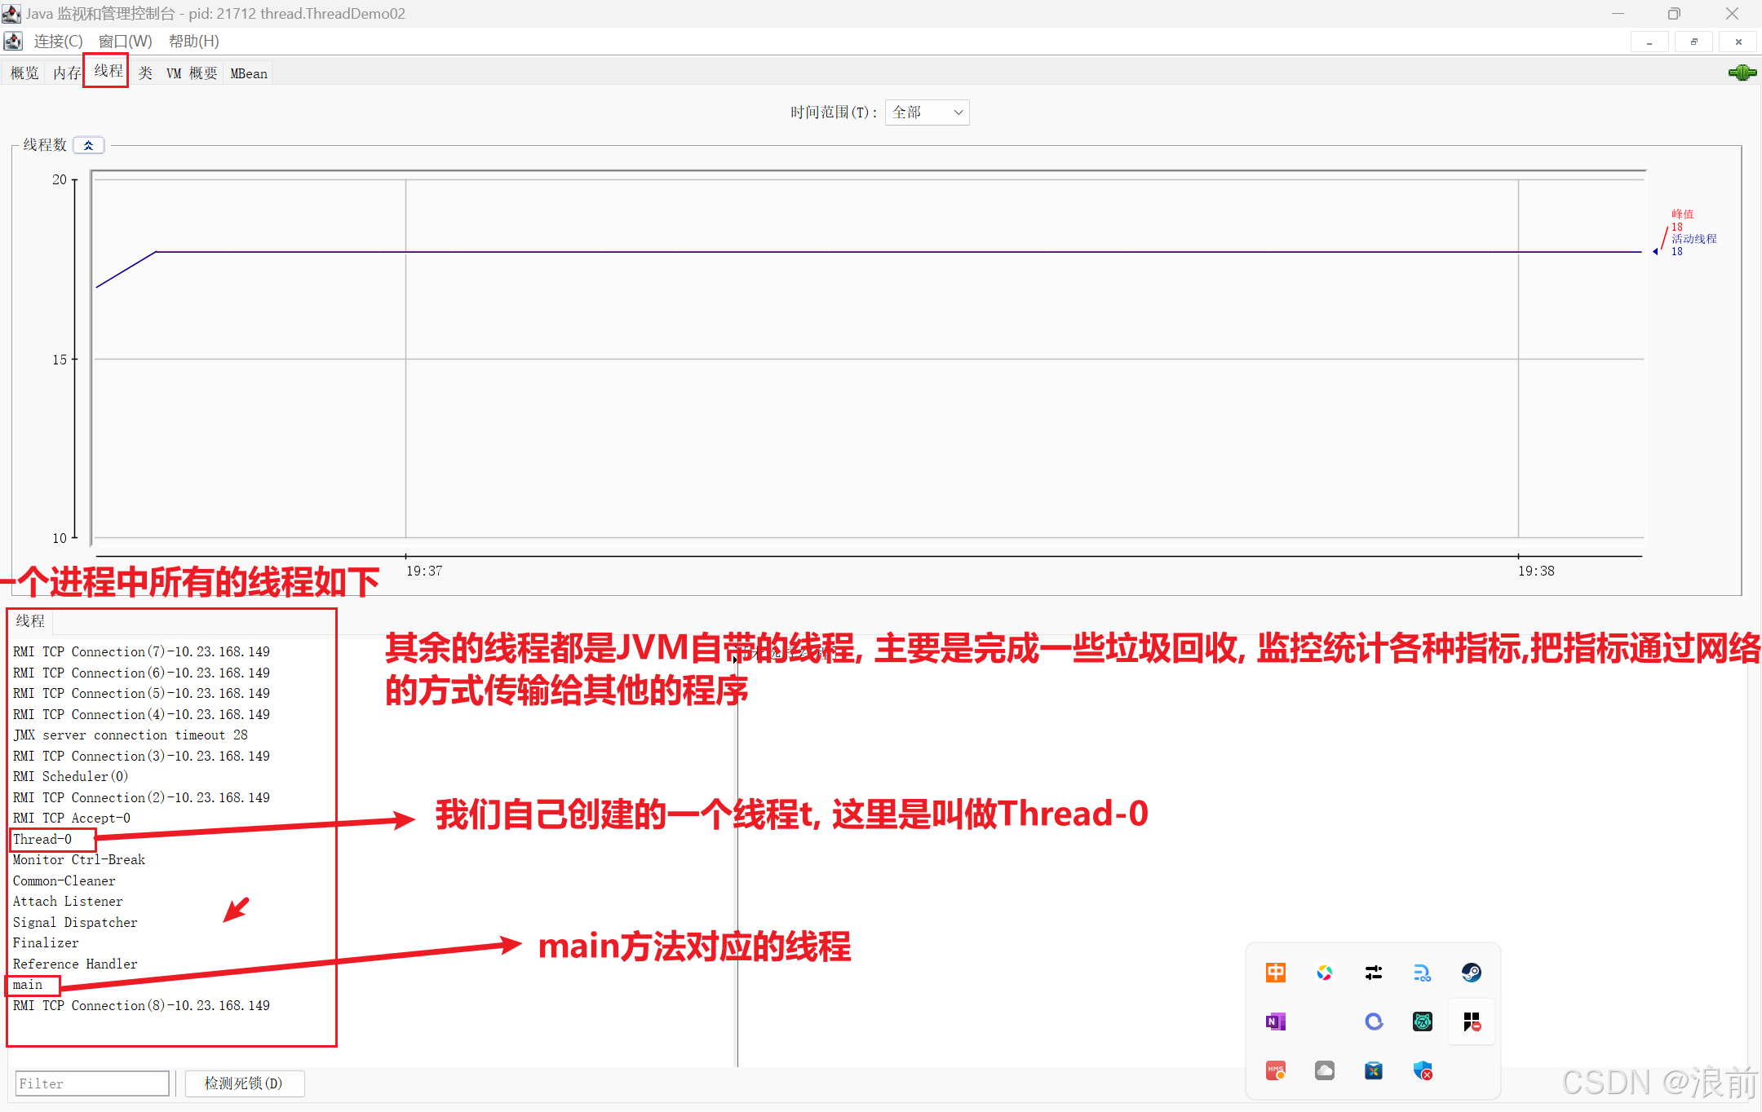Open the Steam tray icon
Image resolution: width=1762 pixels, height=1112 pixels.
(1471, 973)
